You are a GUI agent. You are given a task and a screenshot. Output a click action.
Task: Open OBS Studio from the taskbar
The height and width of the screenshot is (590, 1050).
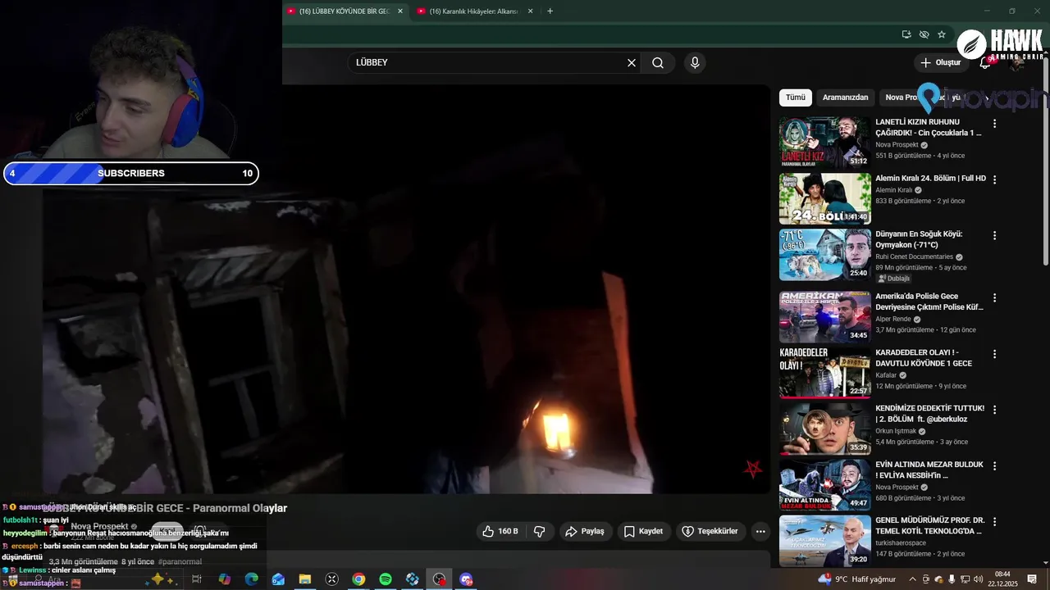coord(439,579)
